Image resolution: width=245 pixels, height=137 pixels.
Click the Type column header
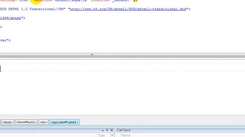tap(101, 135)
